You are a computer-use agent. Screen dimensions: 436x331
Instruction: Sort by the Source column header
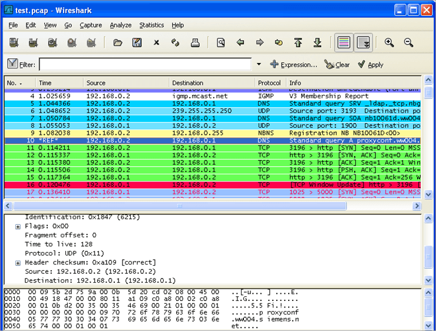coord(126,83)
